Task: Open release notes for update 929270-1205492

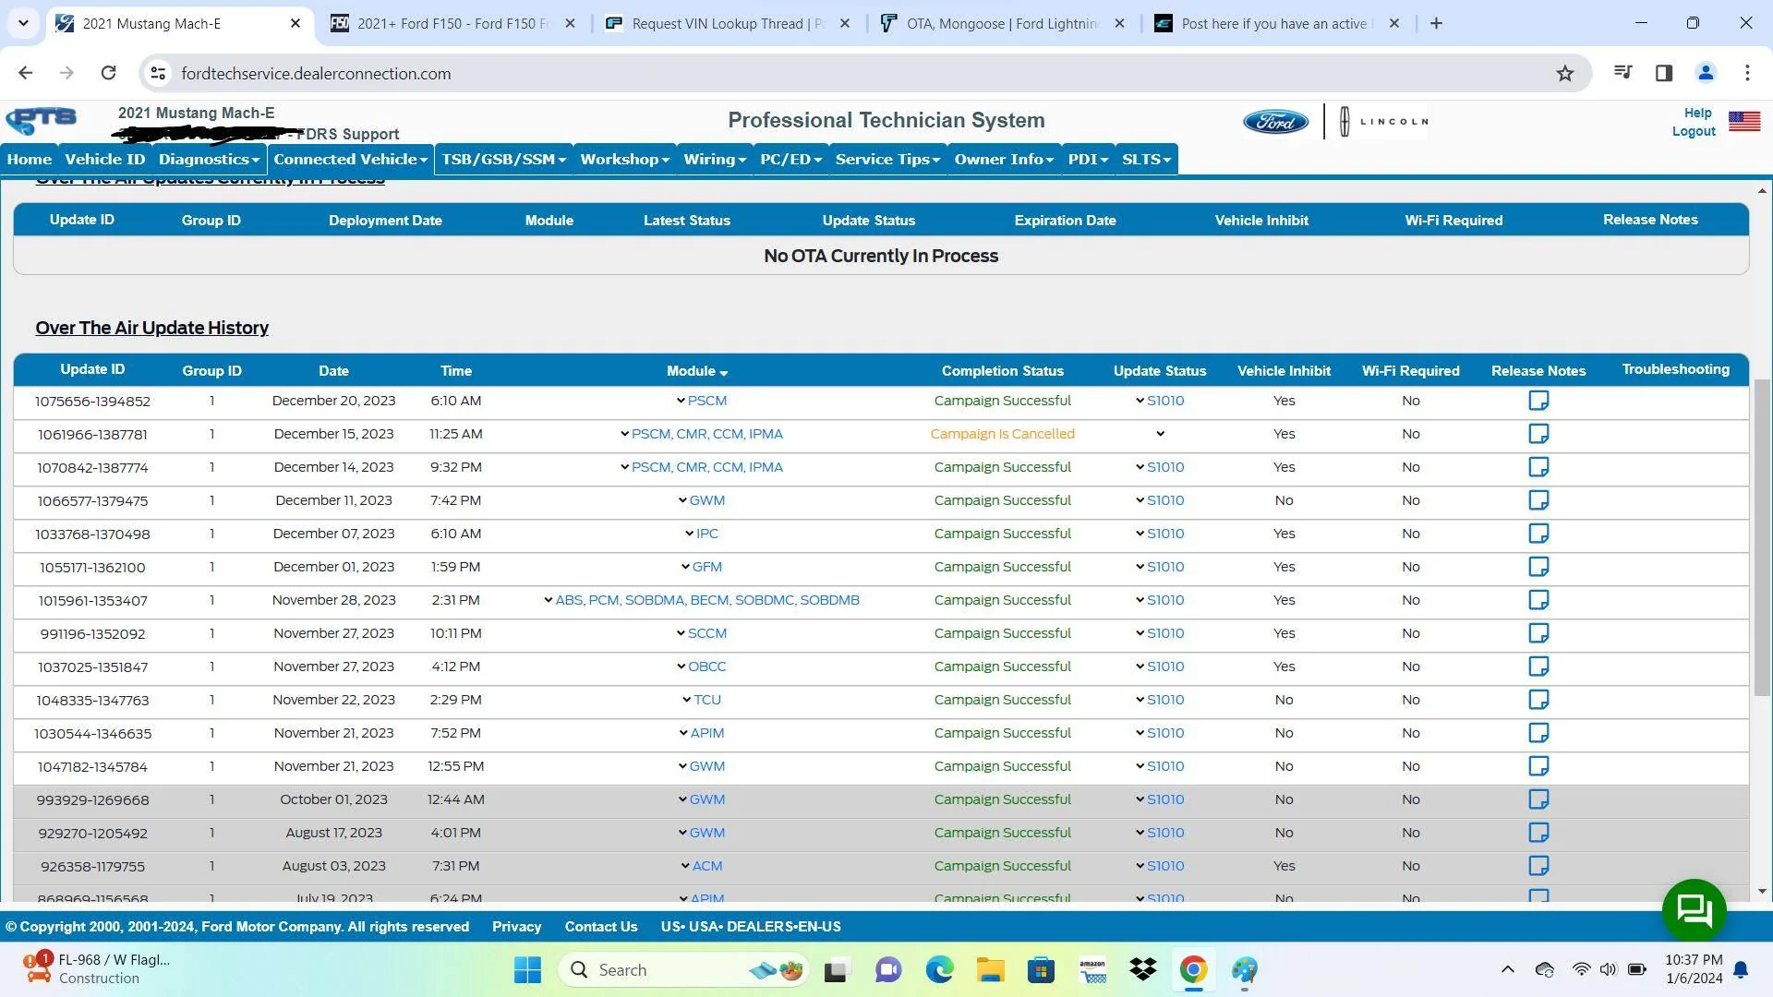Action: click(1538, 833)
